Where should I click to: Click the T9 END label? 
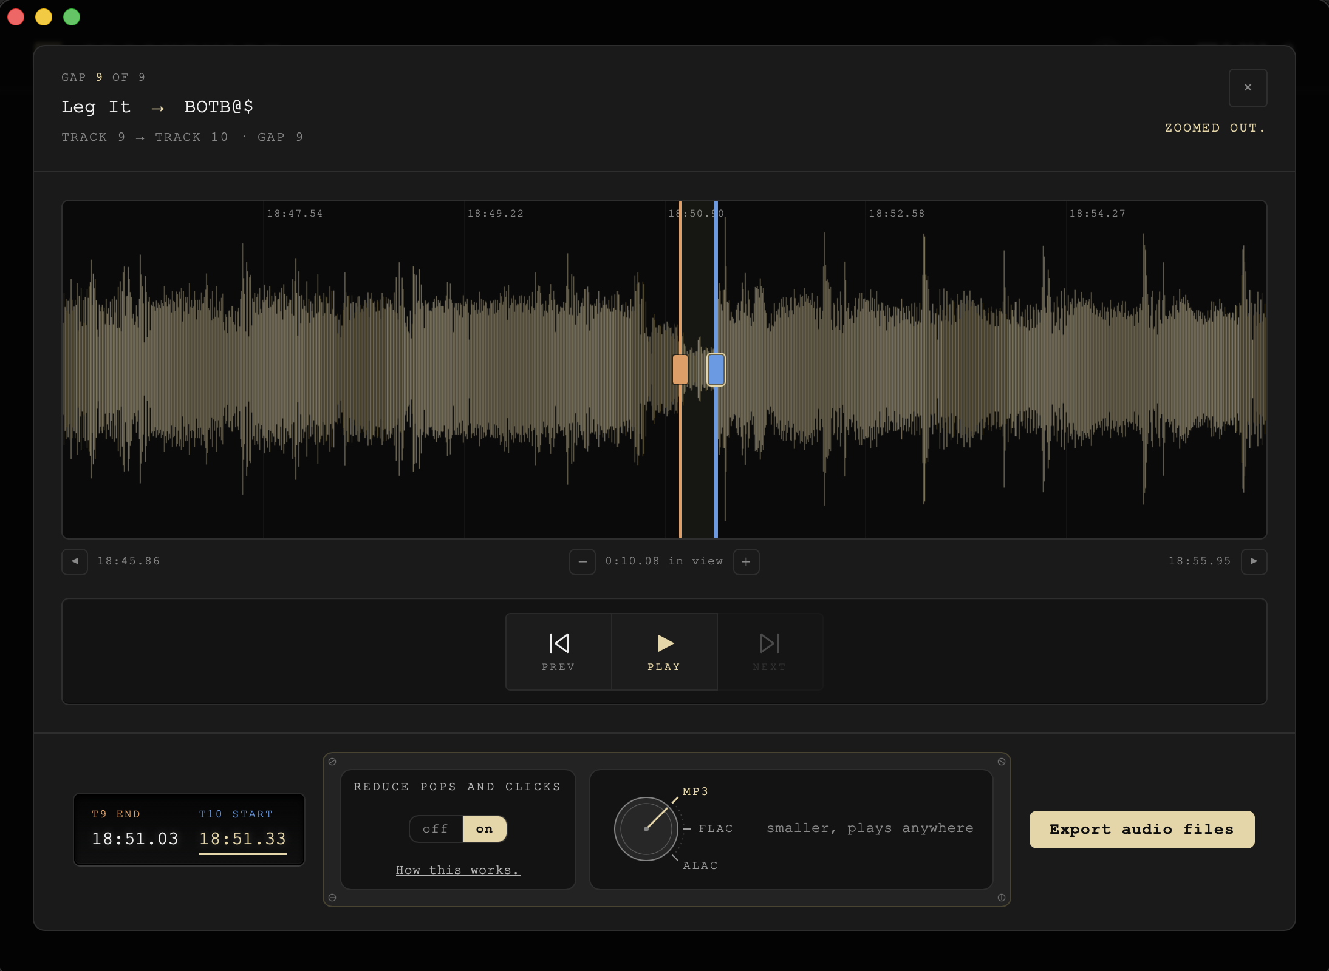click(x=115, y=814)
